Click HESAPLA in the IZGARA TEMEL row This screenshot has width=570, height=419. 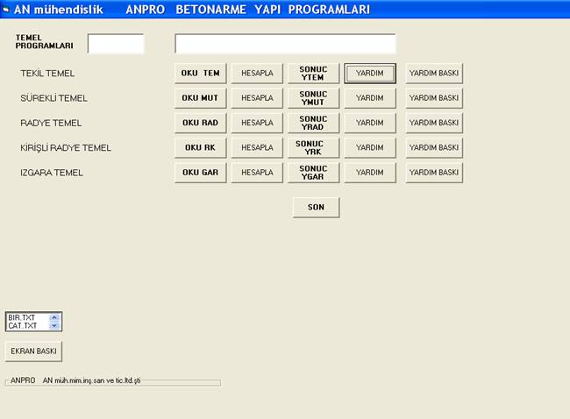257,173
